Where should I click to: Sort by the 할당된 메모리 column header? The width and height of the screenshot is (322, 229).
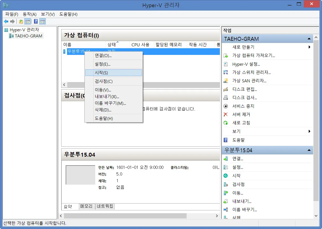point(170,45)
